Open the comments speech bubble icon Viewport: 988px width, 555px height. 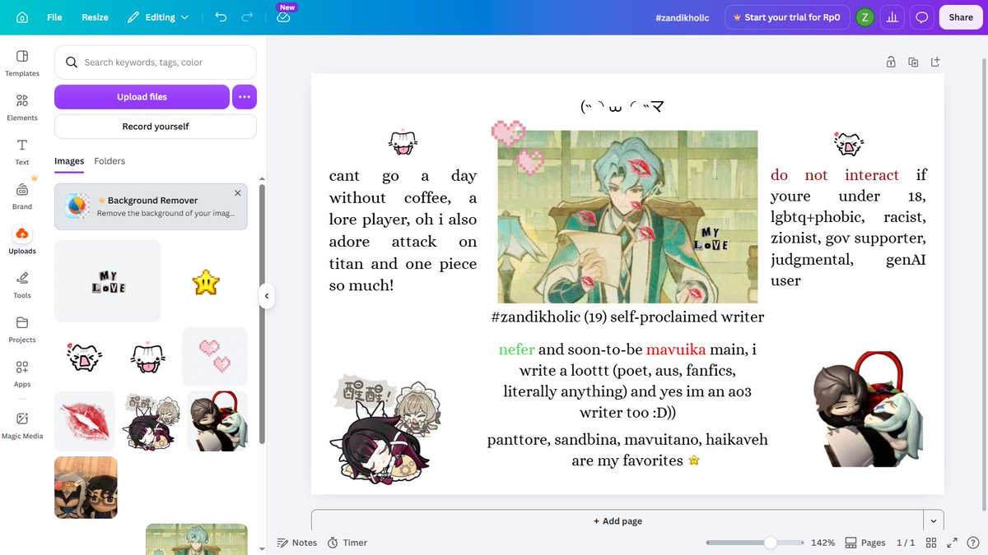pos(922,17)
